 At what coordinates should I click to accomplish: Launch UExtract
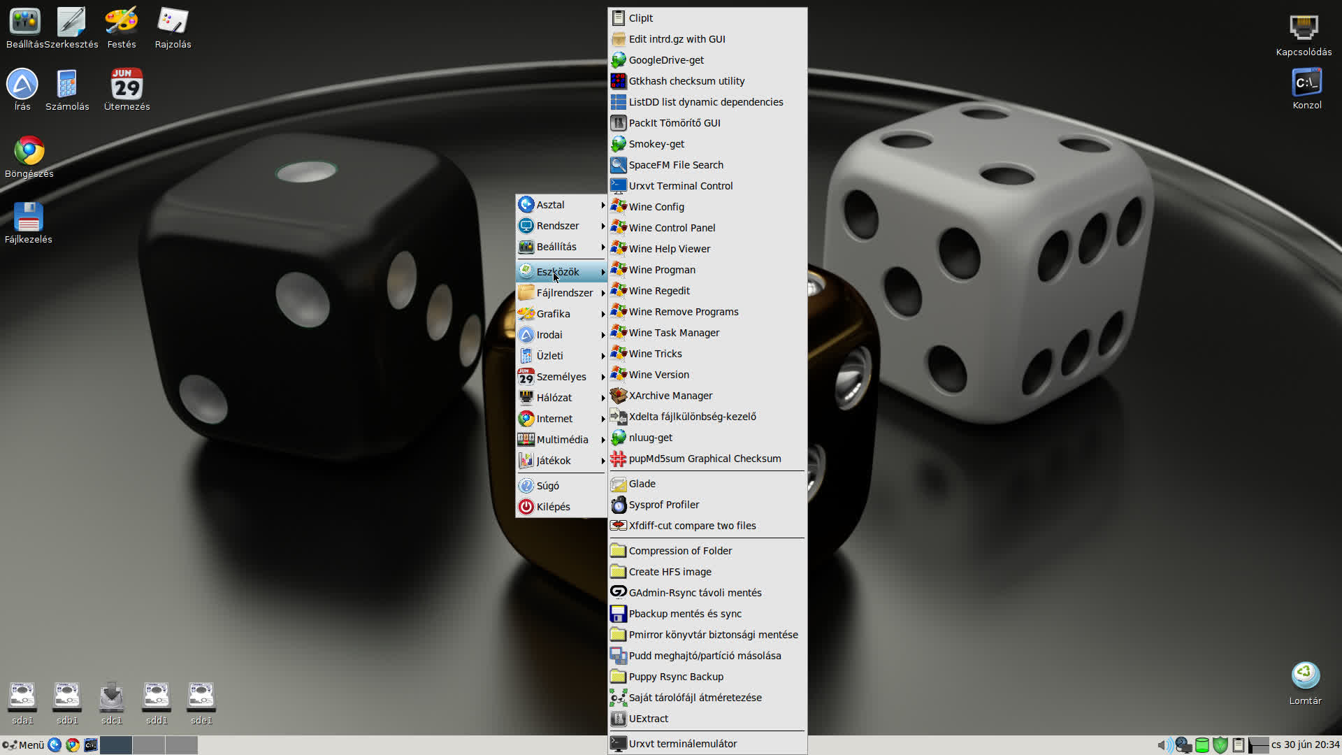(707, 719)
